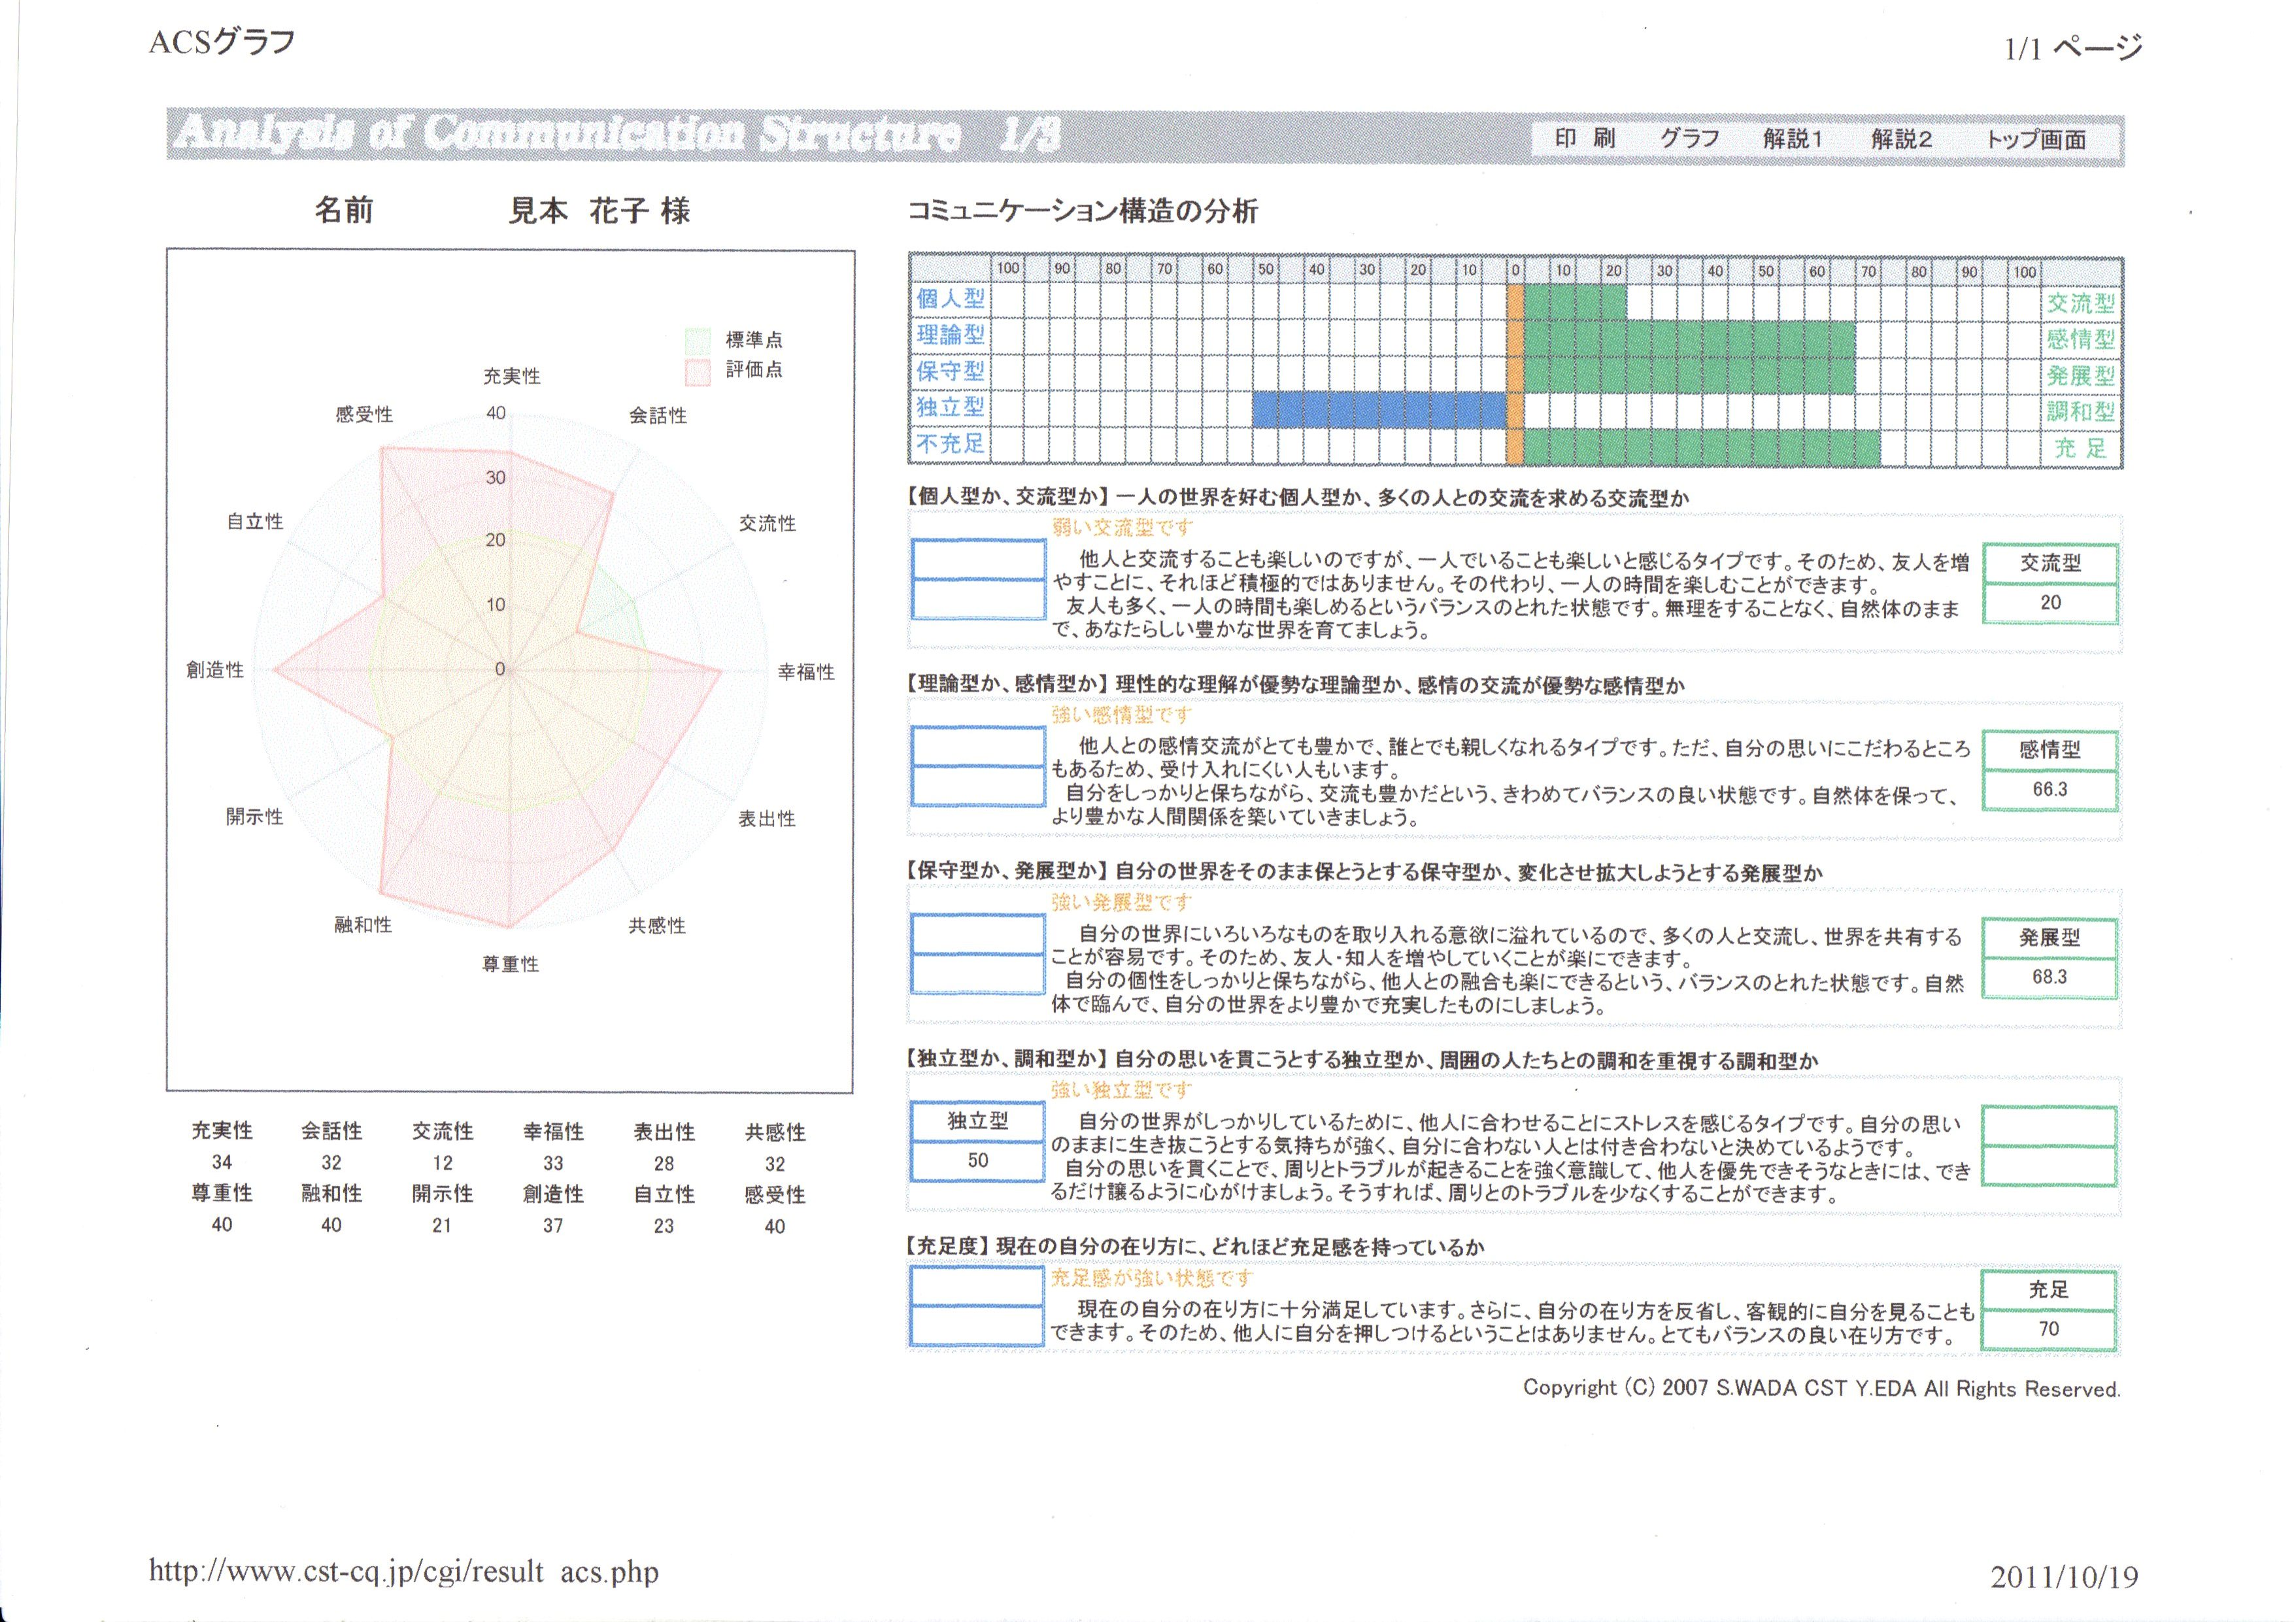2294x1622 pixels.
Task: Click the 表出性 radar axis label
Action: pos(766,819)
